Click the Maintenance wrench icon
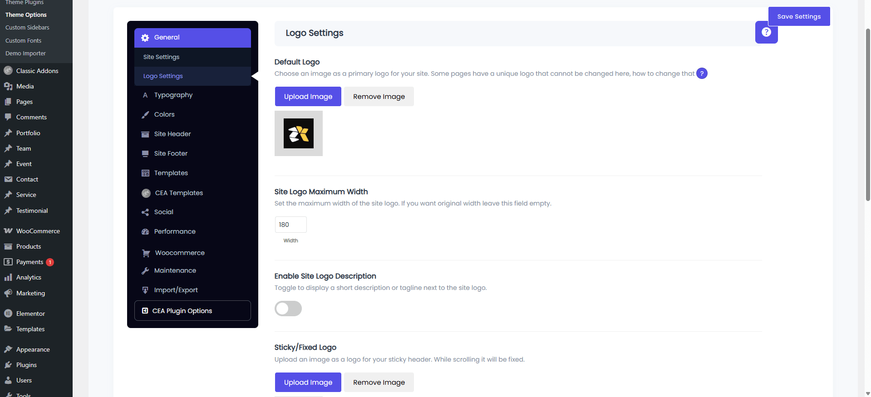 145,271
